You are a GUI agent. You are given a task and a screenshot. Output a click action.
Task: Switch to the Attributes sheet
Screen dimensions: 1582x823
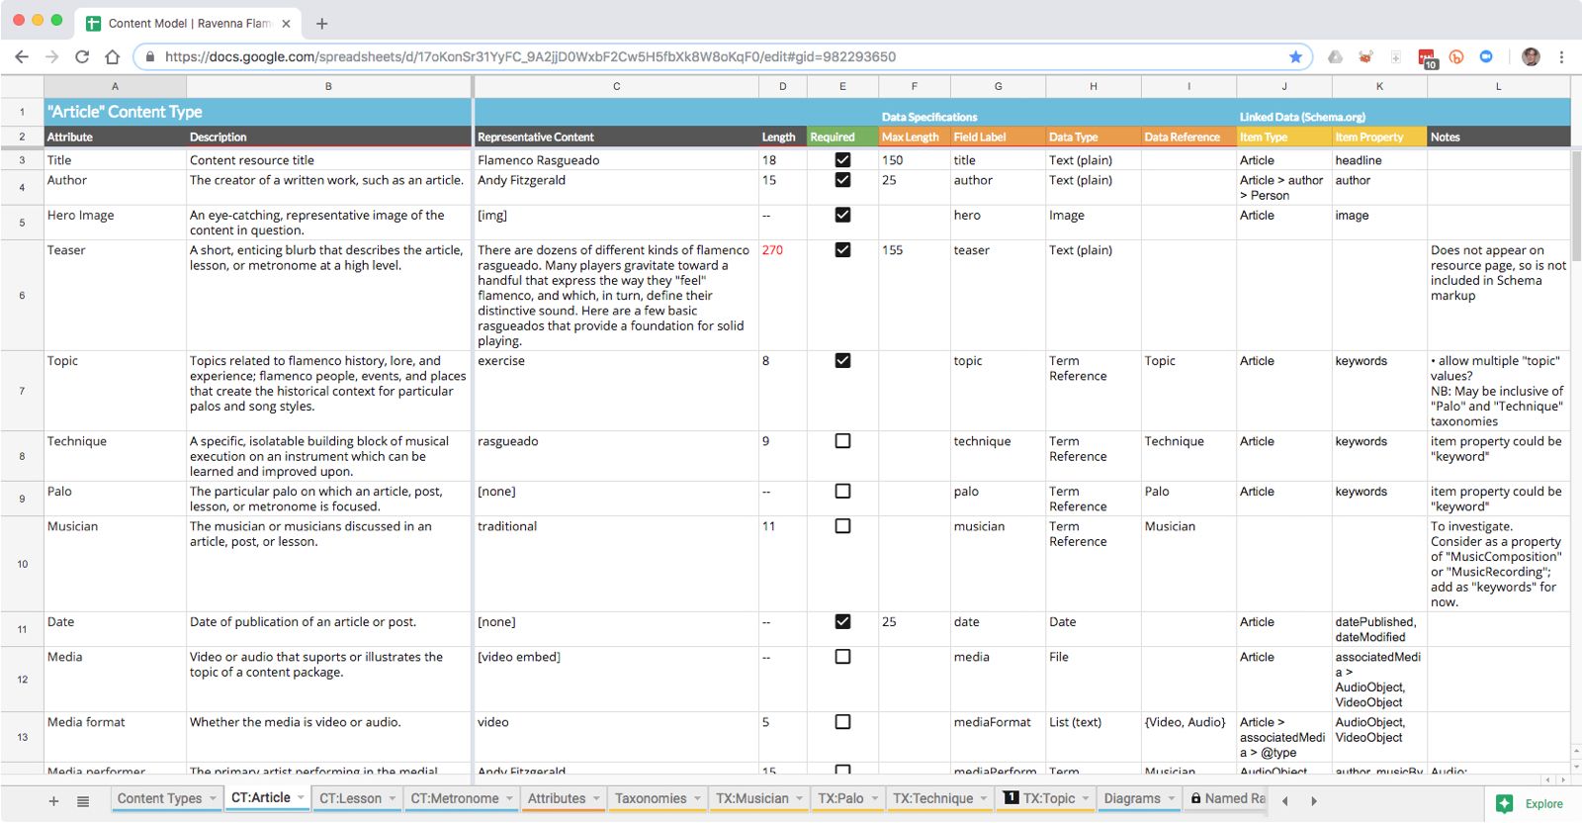557,798
